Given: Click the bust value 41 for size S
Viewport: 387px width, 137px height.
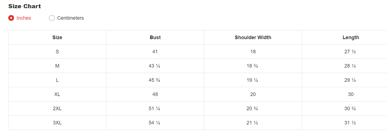Looking at the screenshot, I should coord(155,52).
